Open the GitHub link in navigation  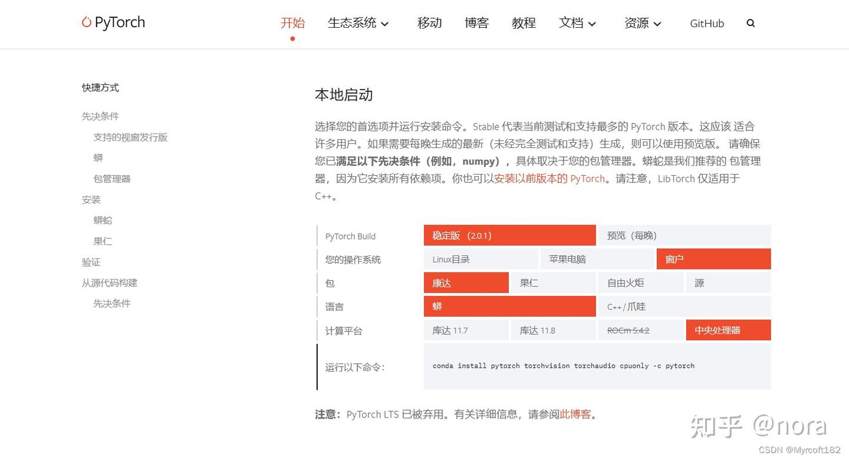click(707, 24)
